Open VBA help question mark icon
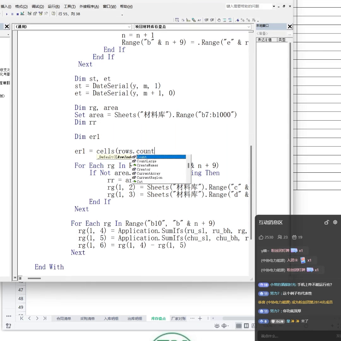Screen dimensions: 341x341 53,14
